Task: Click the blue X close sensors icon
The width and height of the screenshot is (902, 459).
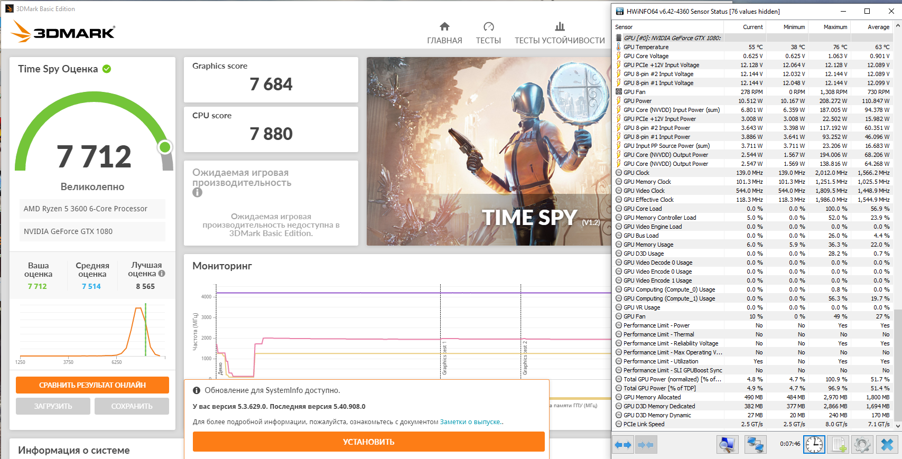Action: (887, 445)
